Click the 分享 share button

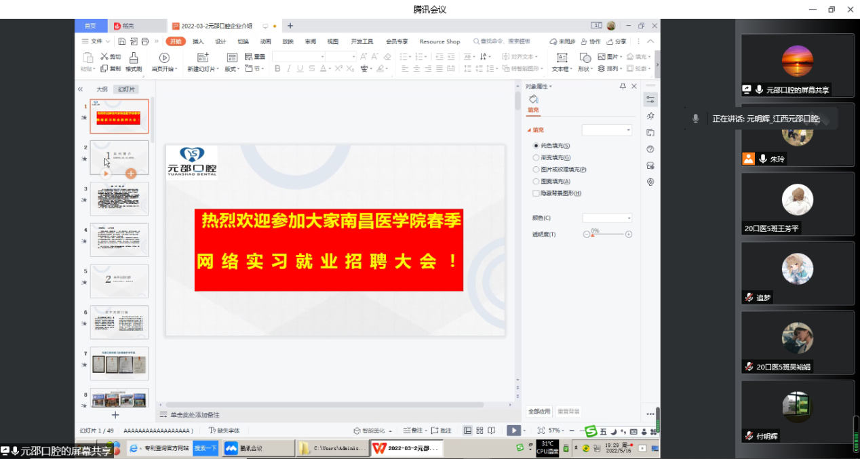tap(617, 41)
